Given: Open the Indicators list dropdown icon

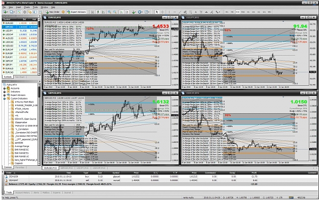Looking at the screenshot, I should pyautogui.click(x=133, y=12).
